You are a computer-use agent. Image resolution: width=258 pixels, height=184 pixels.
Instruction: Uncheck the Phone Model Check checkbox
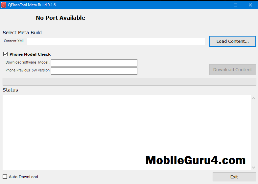[6, 54]
